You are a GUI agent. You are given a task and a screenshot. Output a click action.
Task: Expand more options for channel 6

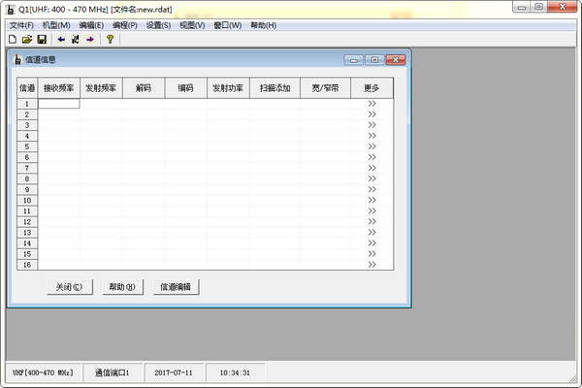tap(372, 157)
